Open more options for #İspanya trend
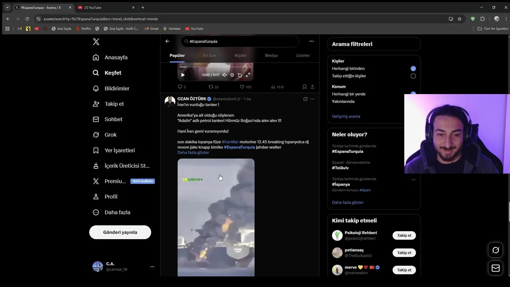The width and height of the screenshot is (510, 287). (x=413, y=179)
